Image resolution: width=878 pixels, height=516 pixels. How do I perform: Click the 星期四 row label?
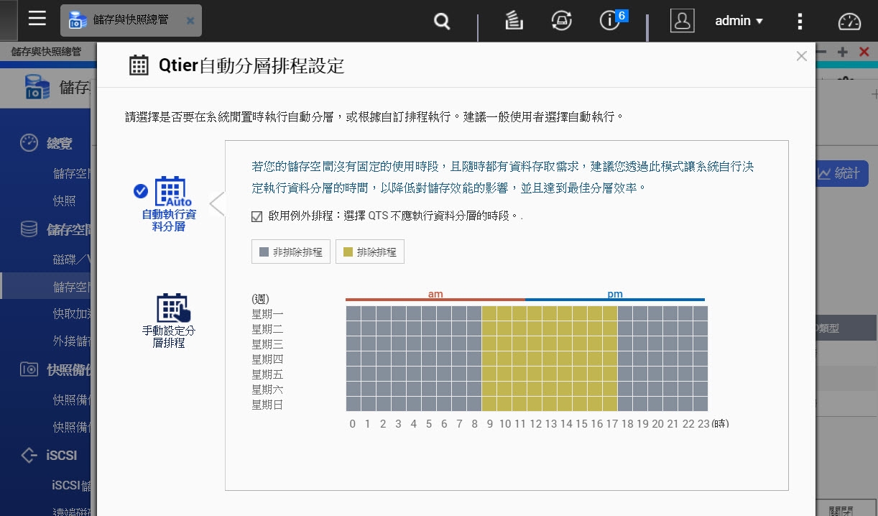click(x=267, y=359)
